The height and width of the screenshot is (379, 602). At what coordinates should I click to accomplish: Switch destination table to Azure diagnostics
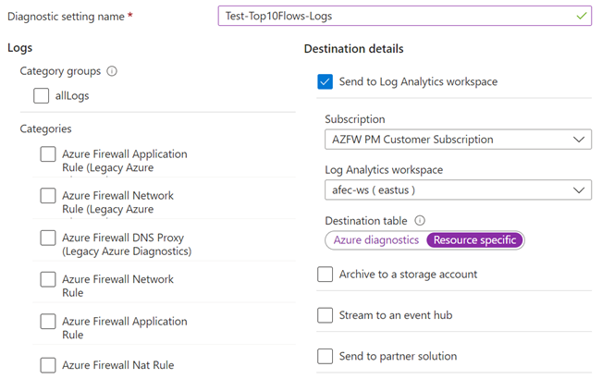tap(375, 240)
